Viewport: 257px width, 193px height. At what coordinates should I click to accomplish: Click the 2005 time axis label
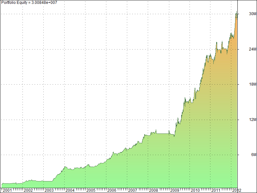[x=91, y=190]
